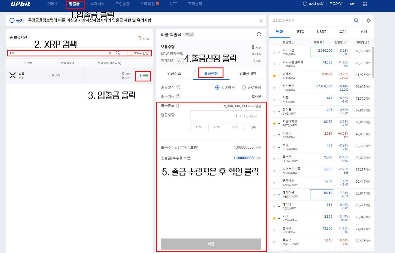Refresh the 리플 입출금 panel
This screenshot has width=395, height=253.
click(x=259, y=34)
